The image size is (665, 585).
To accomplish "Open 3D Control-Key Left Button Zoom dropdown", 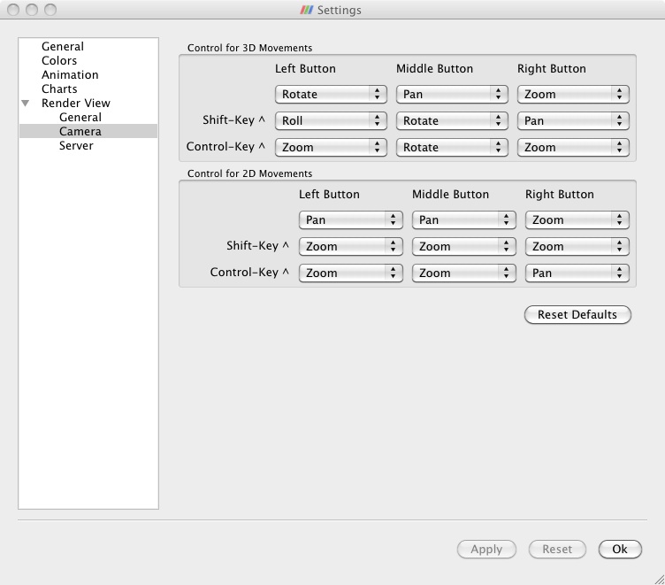I will click(331, 147).
